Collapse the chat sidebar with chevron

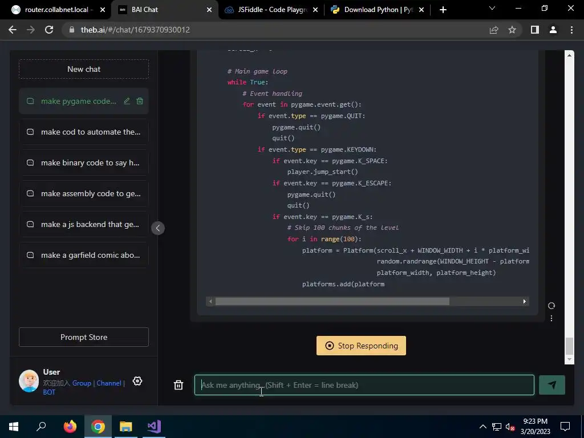158,228
